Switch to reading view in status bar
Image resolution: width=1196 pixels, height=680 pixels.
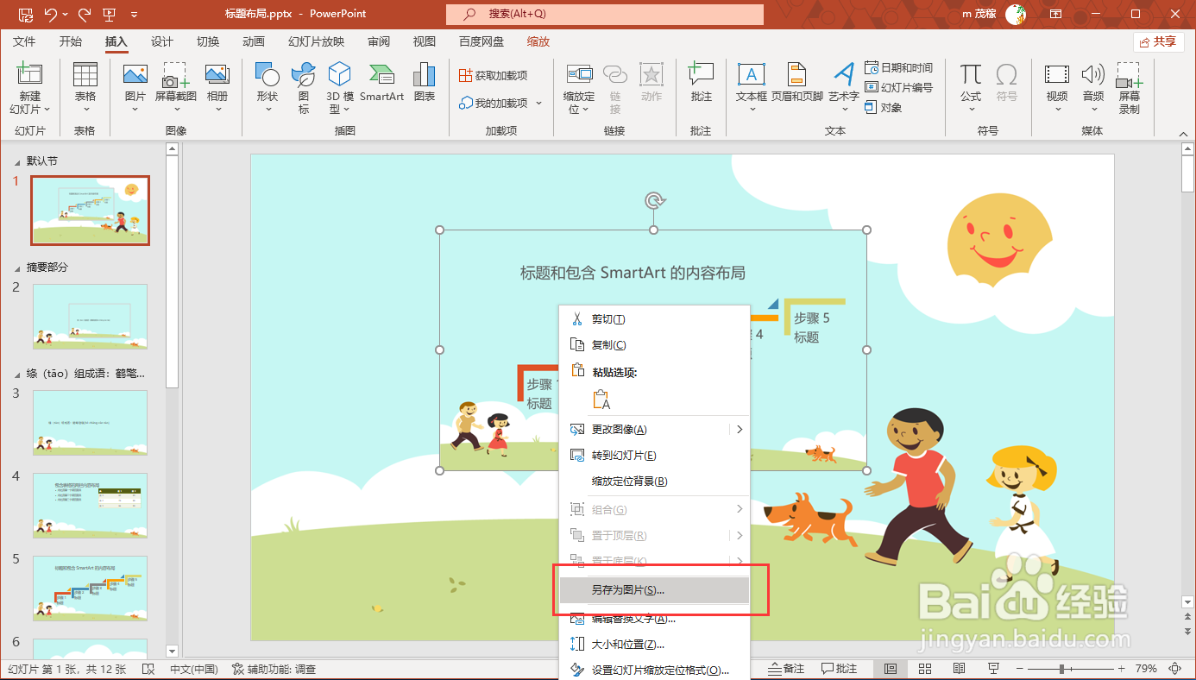coord(959,669)
